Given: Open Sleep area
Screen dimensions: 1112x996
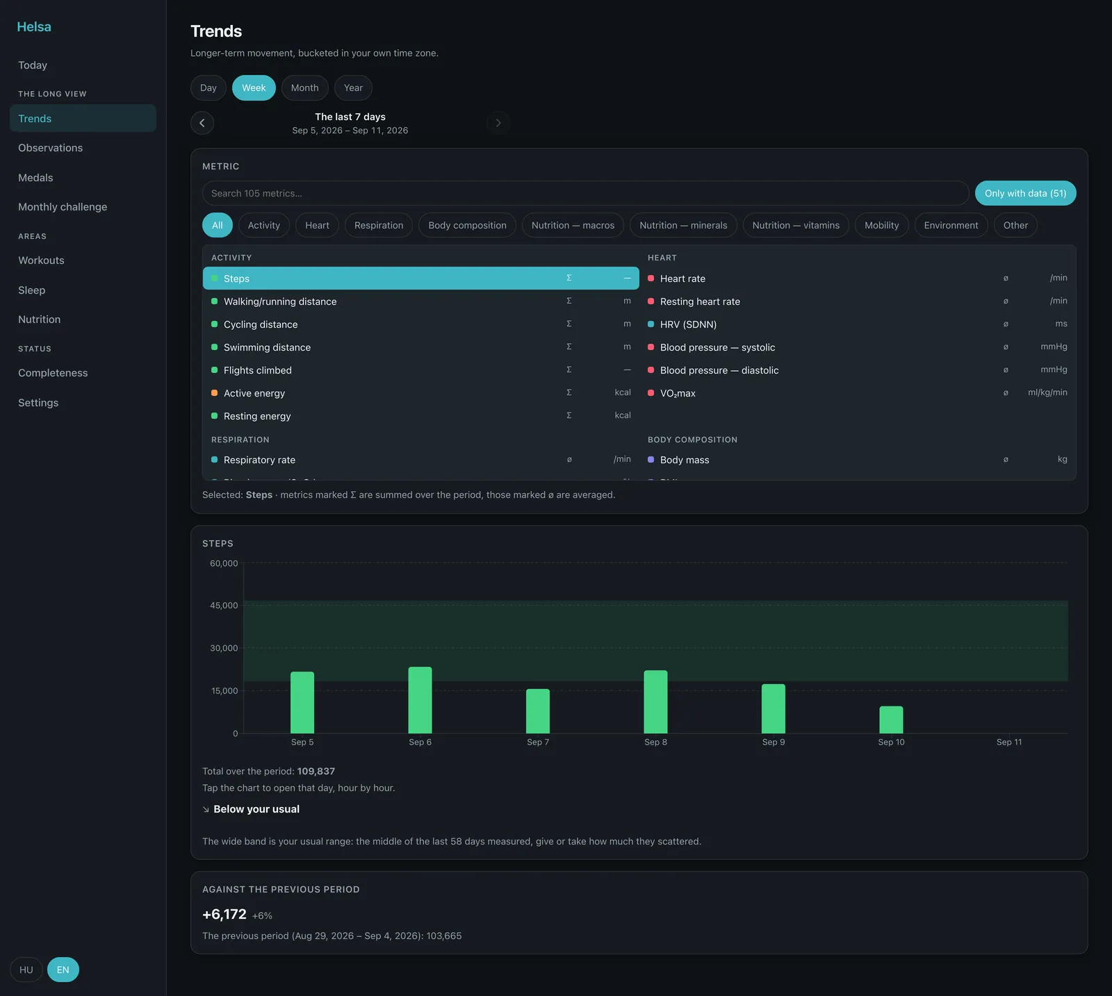Looking at the screenshot, I should [83, 290].
